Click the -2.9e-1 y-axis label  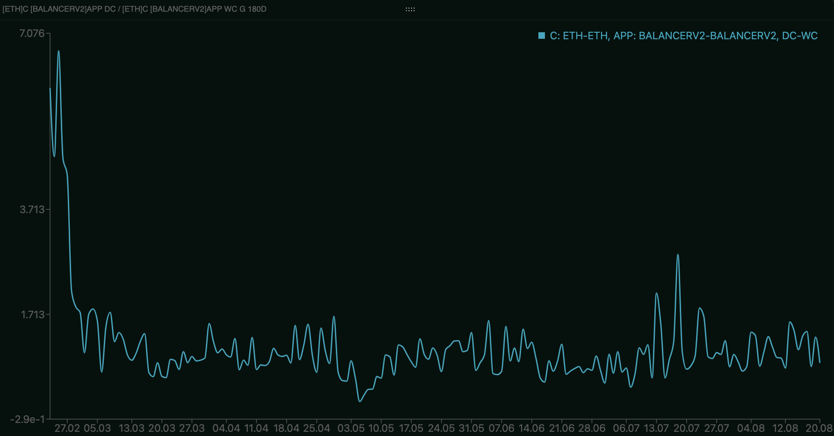coord(28,419)
